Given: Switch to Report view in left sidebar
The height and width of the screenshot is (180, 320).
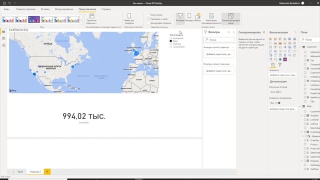Looking at the screenshot, I should (x=3, y=31).
